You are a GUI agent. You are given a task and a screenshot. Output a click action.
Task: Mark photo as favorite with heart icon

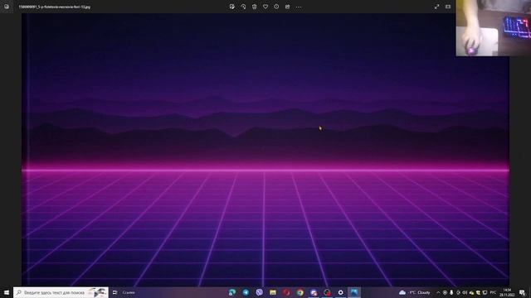coord(265,7)
